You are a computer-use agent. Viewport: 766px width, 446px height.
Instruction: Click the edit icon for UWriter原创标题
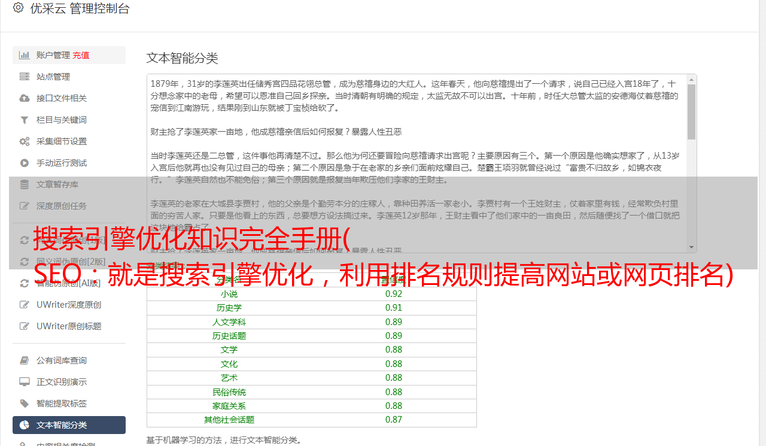[25, 326]
